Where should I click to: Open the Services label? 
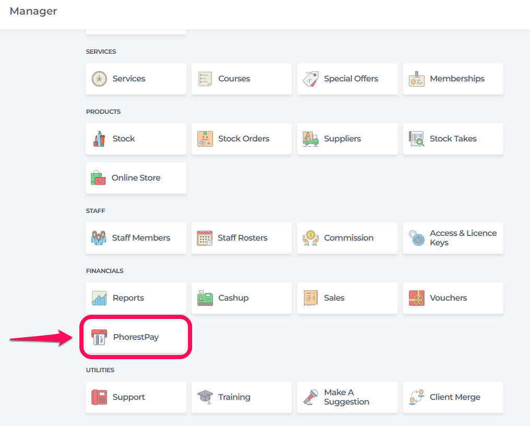tap(129, 79)
